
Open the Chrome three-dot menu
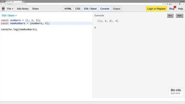(184, 4)
